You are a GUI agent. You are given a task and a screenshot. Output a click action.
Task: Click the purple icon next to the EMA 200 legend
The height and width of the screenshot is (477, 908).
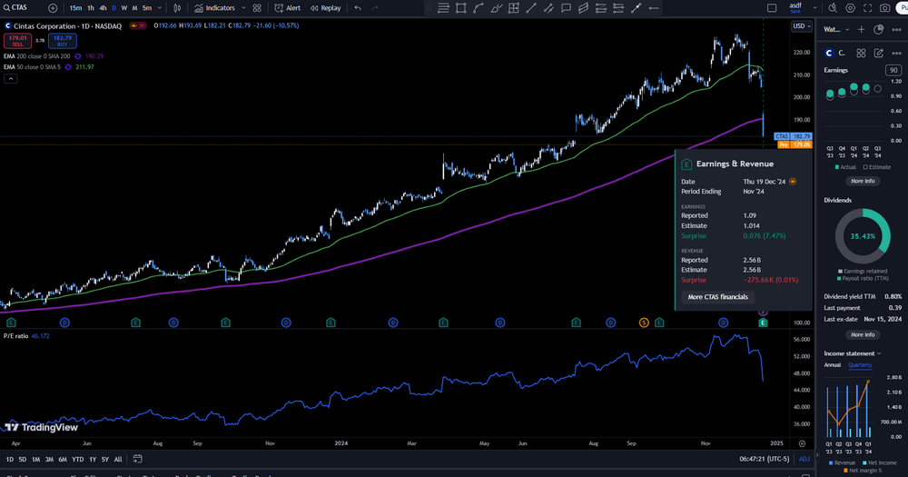pyautogui.click(x=77, y=56)
